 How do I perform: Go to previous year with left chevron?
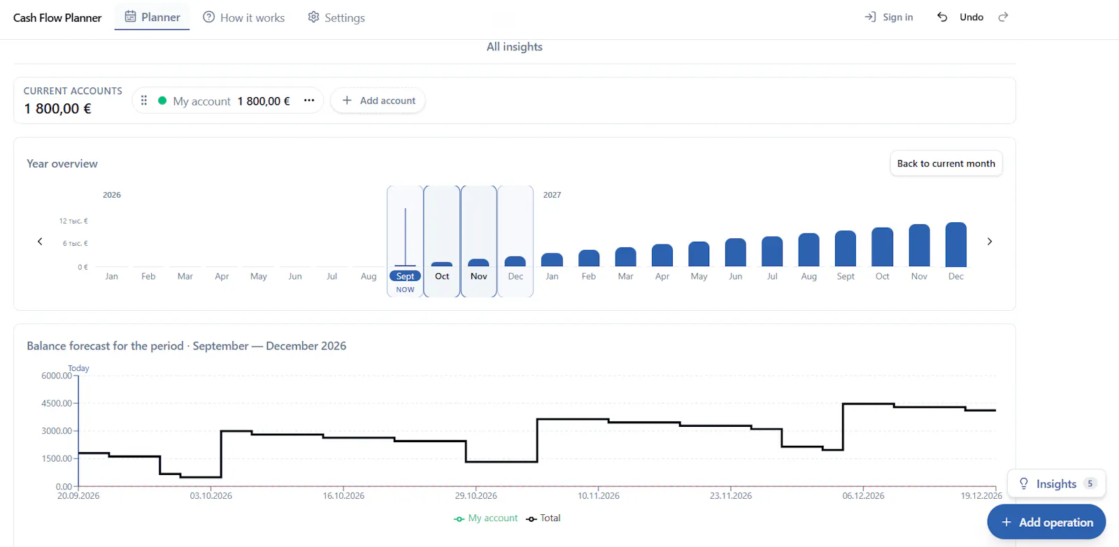tap(40, 241)
